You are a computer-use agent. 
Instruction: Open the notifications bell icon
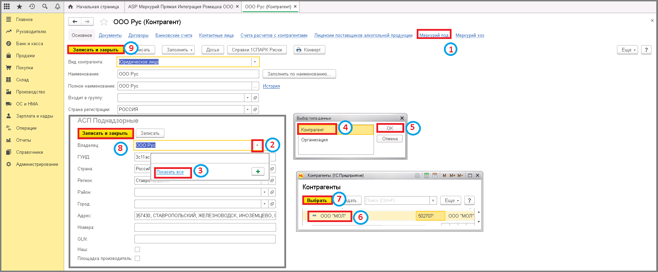pos(57,7)
